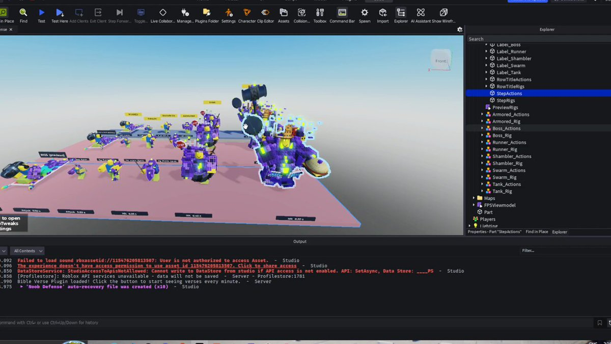Click the Add Clients icon
This screenshot has height=344, width=611.
tap(79, 12)
